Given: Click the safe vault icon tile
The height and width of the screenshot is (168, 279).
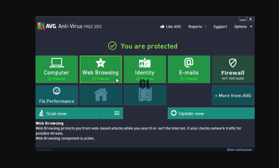Looking at the screenshot, I should 145,95.
